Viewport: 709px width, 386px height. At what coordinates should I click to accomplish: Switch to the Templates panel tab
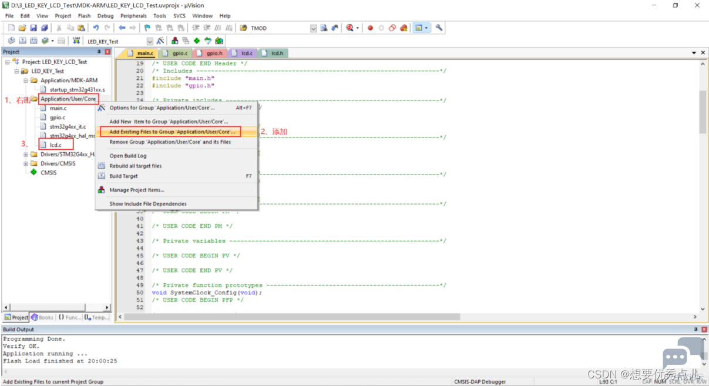tap(96, 317)
